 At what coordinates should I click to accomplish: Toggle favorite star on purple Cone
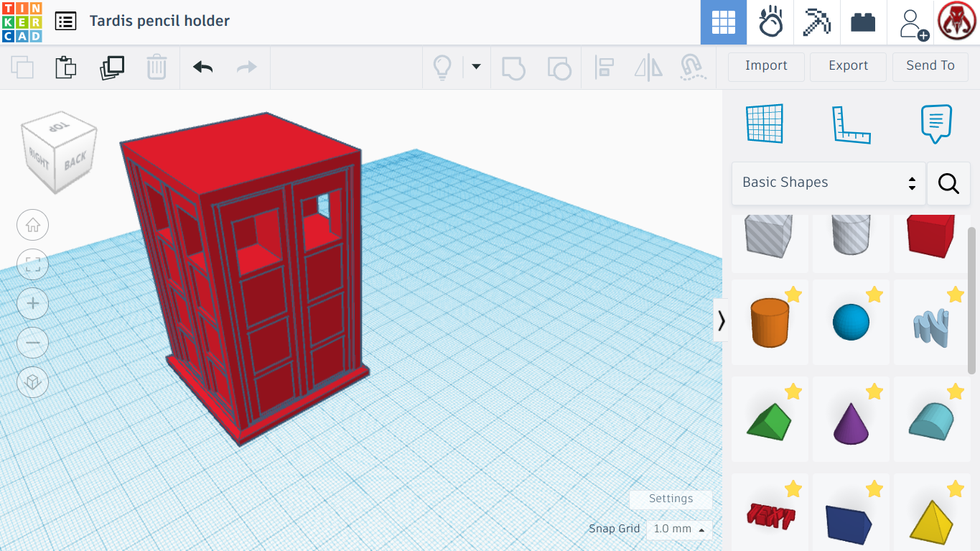click(x=874, y=392)
